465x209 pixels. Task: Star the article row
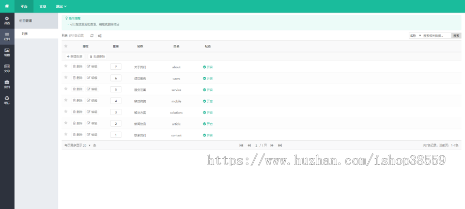[66, 123]
